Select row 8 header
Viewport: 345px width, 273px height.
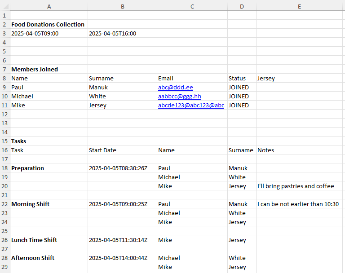coord(4,78)
